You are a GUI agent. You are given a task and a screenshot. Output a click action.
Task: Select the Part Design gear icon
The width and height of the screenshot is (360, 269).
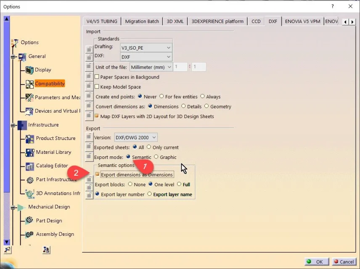pyautogui.click(x=30, y=221)
